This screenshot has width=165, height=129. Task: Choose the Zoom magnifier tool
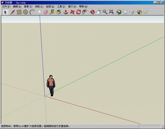click(x=105, y=12)
